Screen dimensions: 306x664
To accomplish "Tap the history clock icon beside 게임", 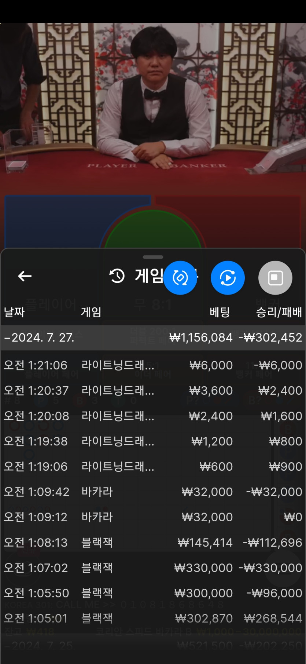I will (x=117, y=276).
